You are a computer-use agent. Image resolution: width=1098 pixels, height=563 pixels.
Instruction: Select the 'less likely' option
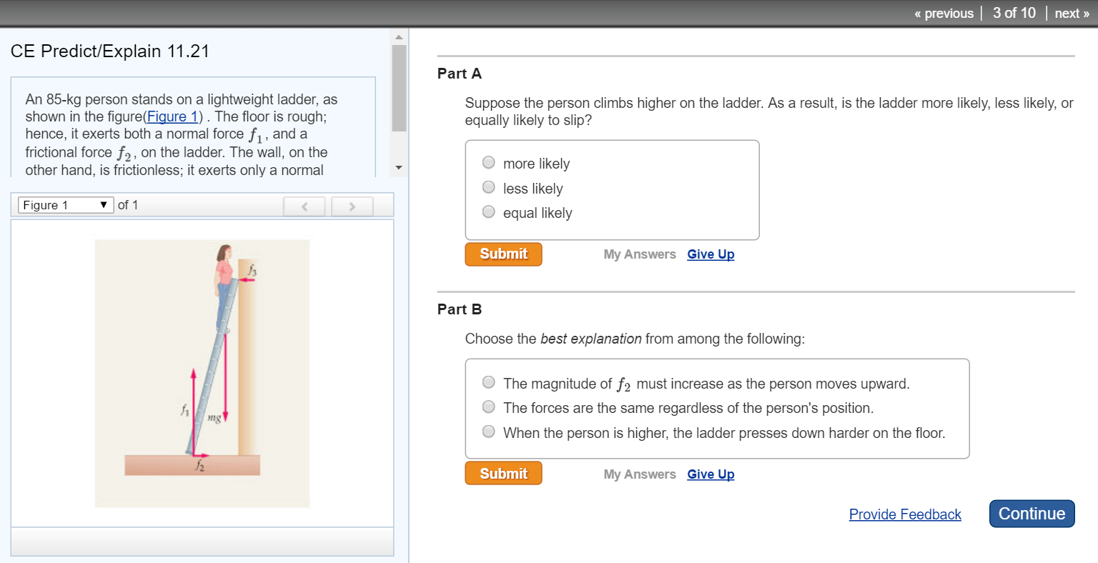pyautogui.click(x=488, y=186)
